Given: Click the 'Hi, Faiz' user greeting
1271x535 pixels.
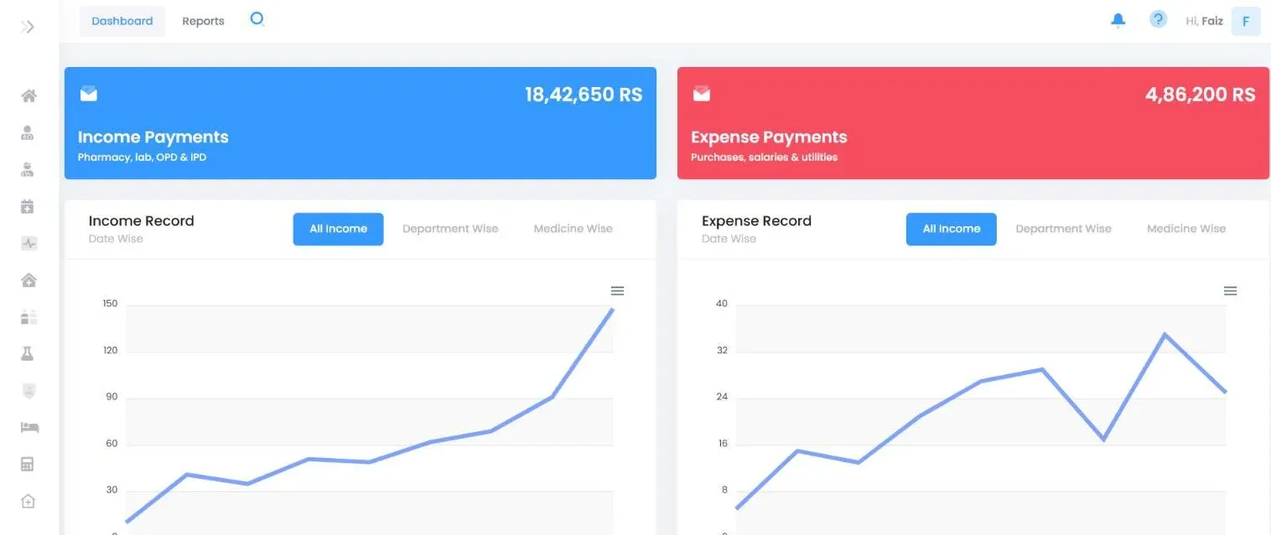Looking at the screenshot, I should [1204, 21].
